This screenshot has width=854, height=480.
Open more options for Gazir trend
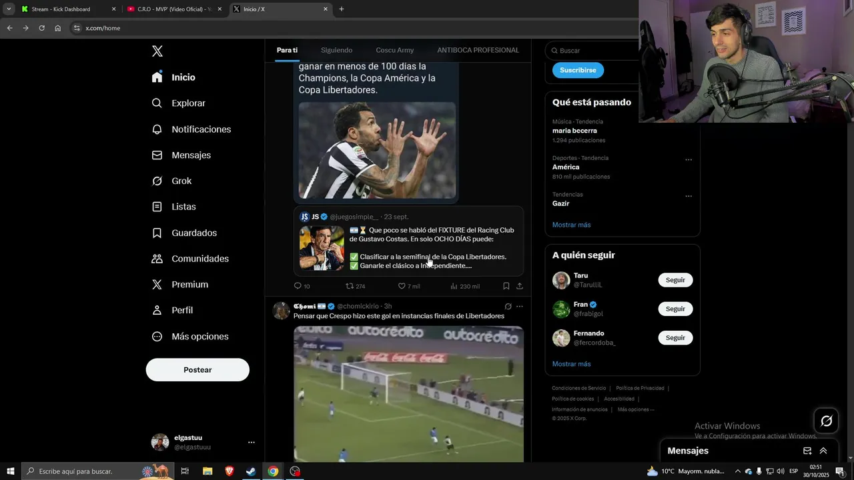pos(689,197)
